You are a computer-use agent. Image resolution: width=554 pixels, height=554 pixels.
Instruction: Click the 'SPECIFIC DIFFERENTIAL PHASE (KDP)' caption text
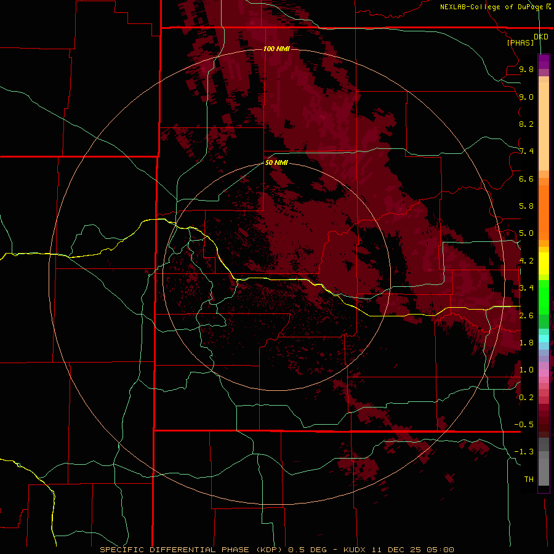pos(191,550)
